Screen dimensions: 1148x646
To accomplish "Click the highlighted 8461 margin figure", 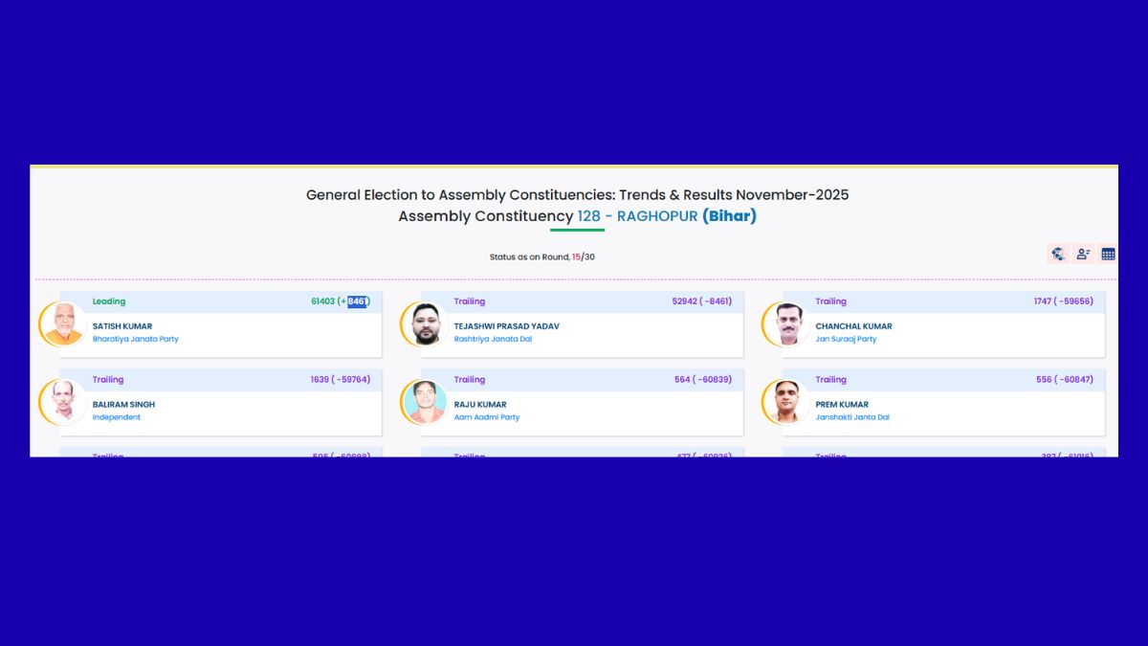I will [x=357, y=301].
